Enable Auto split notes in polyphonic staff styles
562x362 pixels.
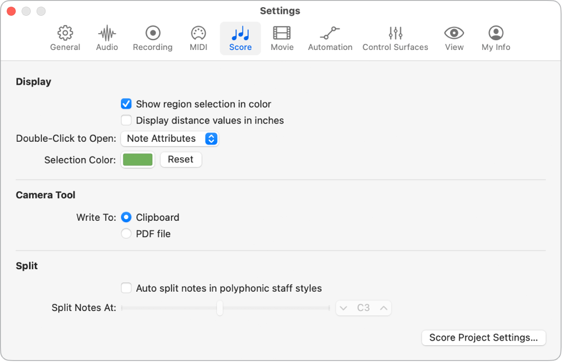126,288
